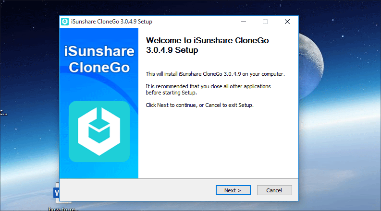
Task: Select the Word document icon on the desktop
Action: point(57,193)
